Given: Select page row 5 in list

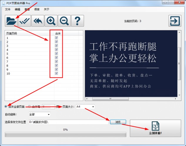Looking at the screenshot, I should pos(44,54).
